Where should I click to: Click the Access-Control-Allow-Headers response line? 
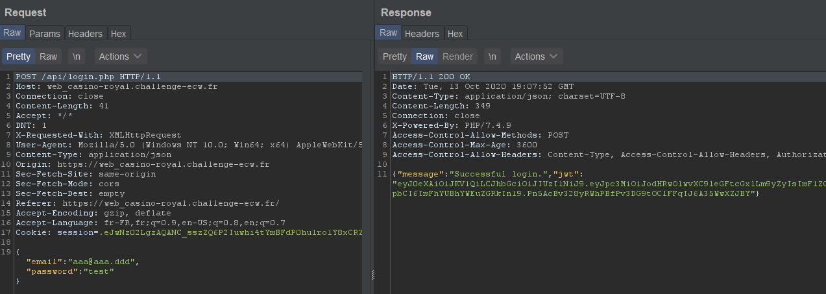[609, 154]
